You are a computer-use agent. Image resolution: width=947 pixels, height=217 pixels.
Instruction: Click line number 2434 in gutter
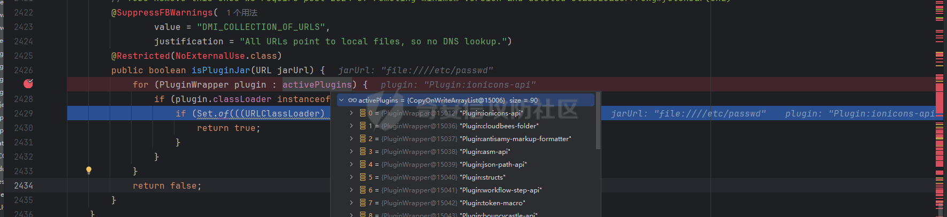(24, 185)
